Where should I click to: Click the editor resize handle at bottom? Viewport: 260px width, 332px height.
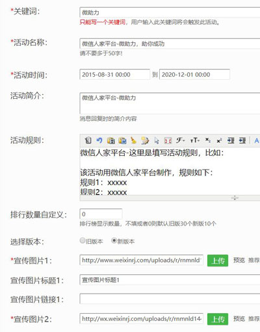pyautogui.click(x=235, y=198)
